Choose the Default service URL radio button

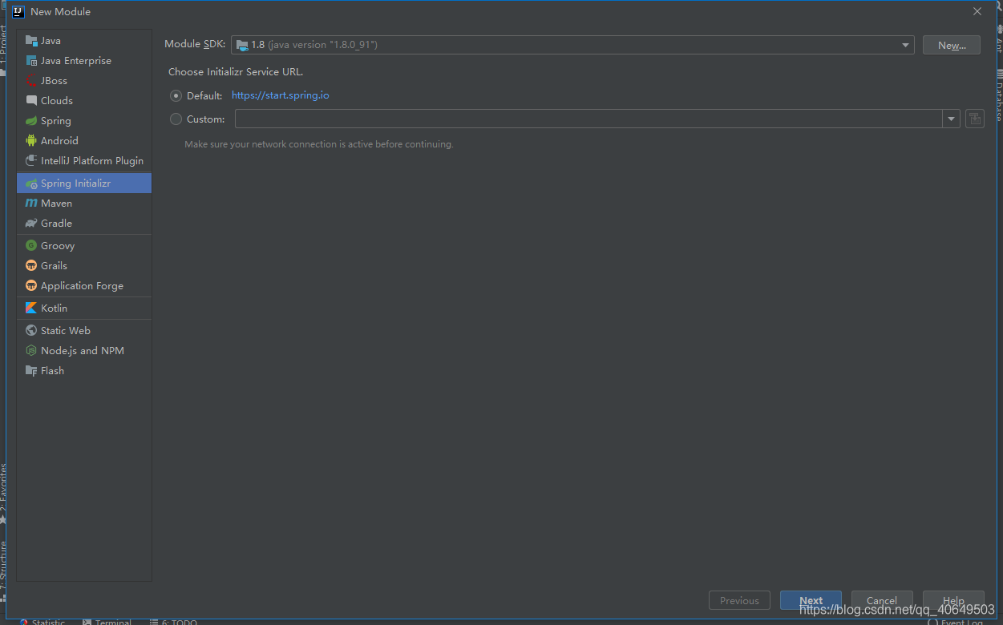click(x=176, y=95)
